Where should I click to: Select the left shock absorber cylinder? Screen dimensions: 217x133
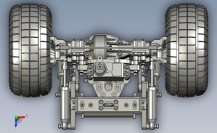click(x=65, y=105)
